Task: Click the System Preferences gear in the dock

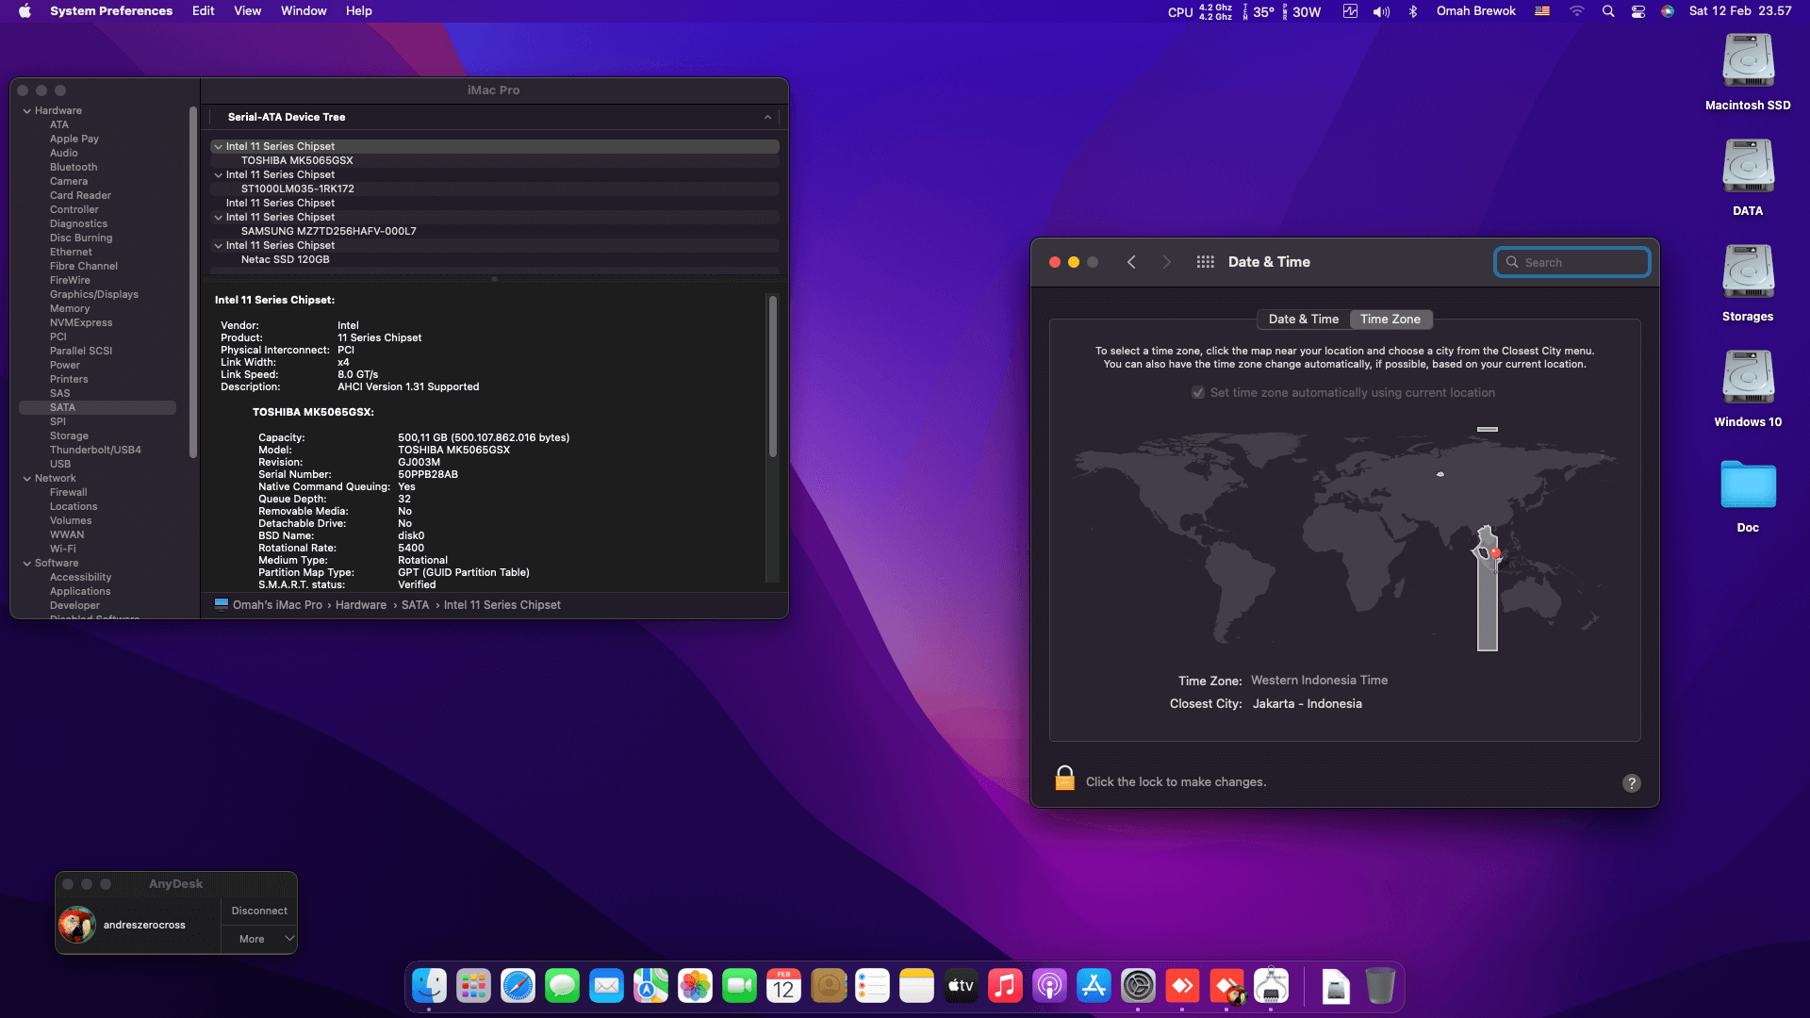Action: tap(1138, 986)
